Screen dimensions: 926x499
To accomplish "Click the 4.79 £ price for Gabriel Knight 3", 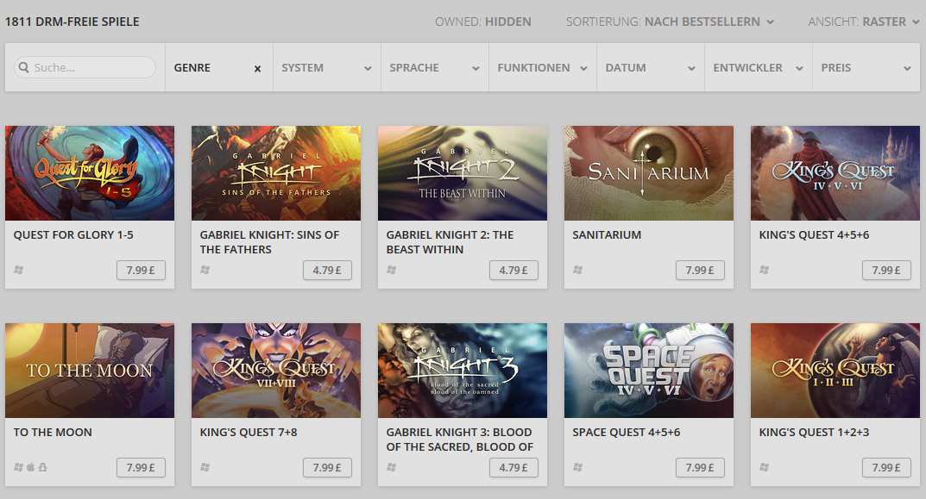I will (x=513, y=468).
